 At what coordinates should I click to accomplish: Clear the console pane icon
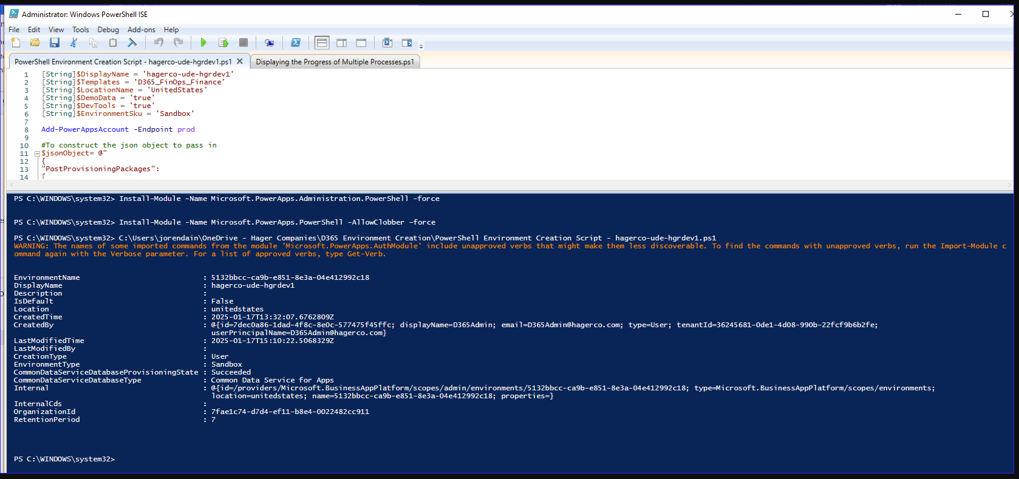click(132, 42)
